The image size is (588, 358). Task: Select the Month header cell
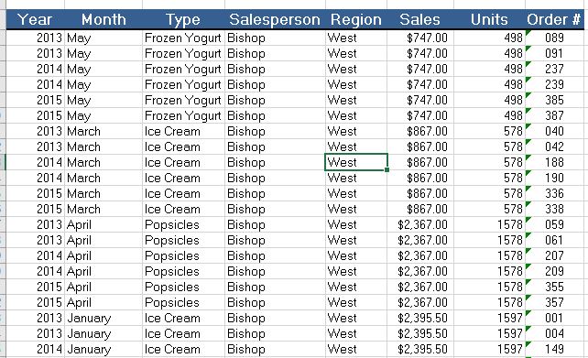tap(103, 19)
